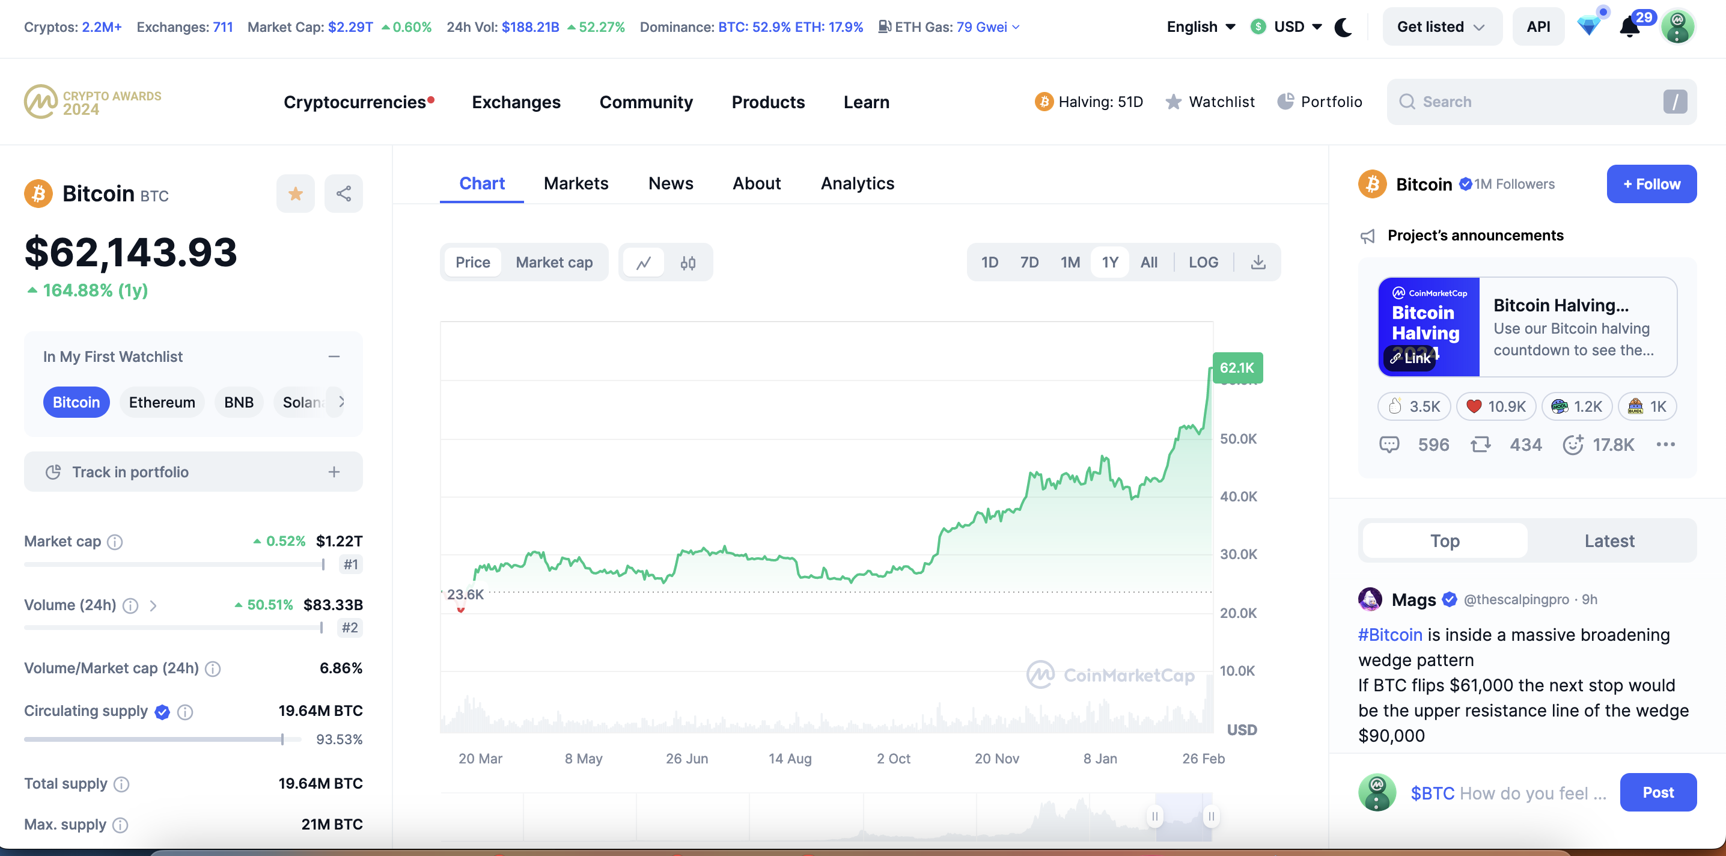Click the thumbs-up 3.5K reaction
1726x856 pixels.
[x=1413, y=406]
